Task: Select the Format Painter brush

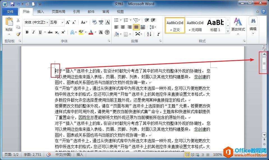Action: 18,34
